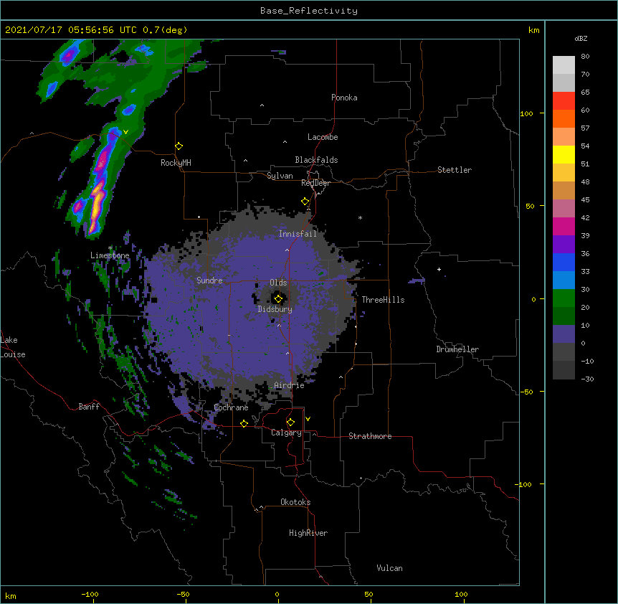Viewport: 618px width, 604px height.
Task: Click the yellow diamond marker above Calgary label
Action: pos(290,423)
